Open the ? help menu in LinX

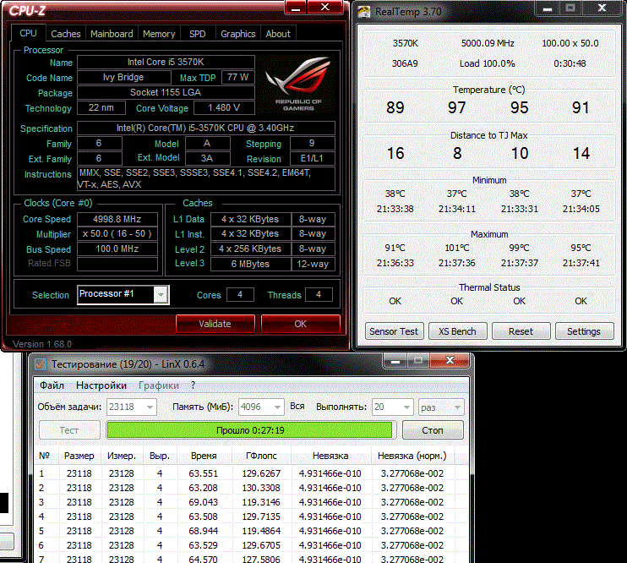click(x=194, y=385)
